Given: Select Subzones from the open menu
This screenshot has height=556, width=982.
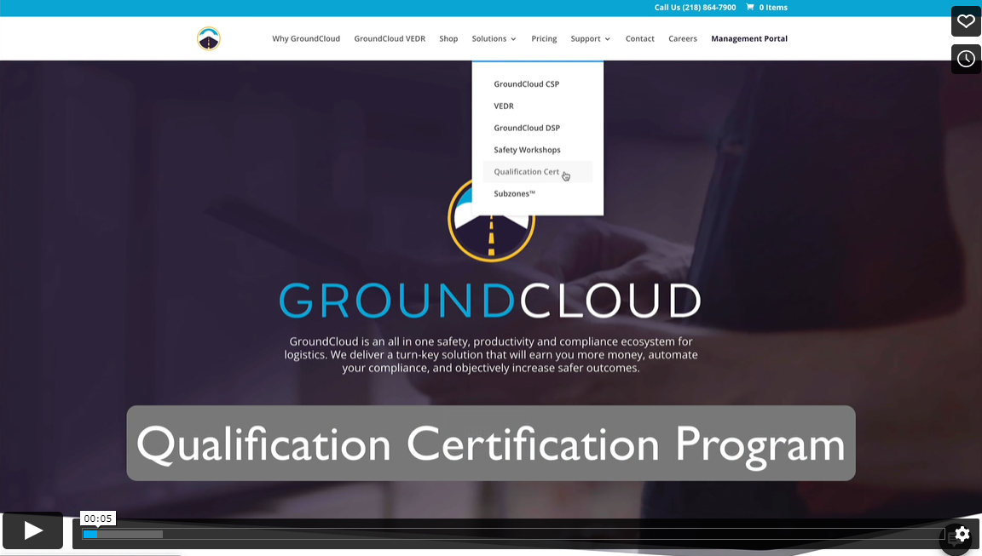Looking at the screenshot, I should [x=515, y=193].
